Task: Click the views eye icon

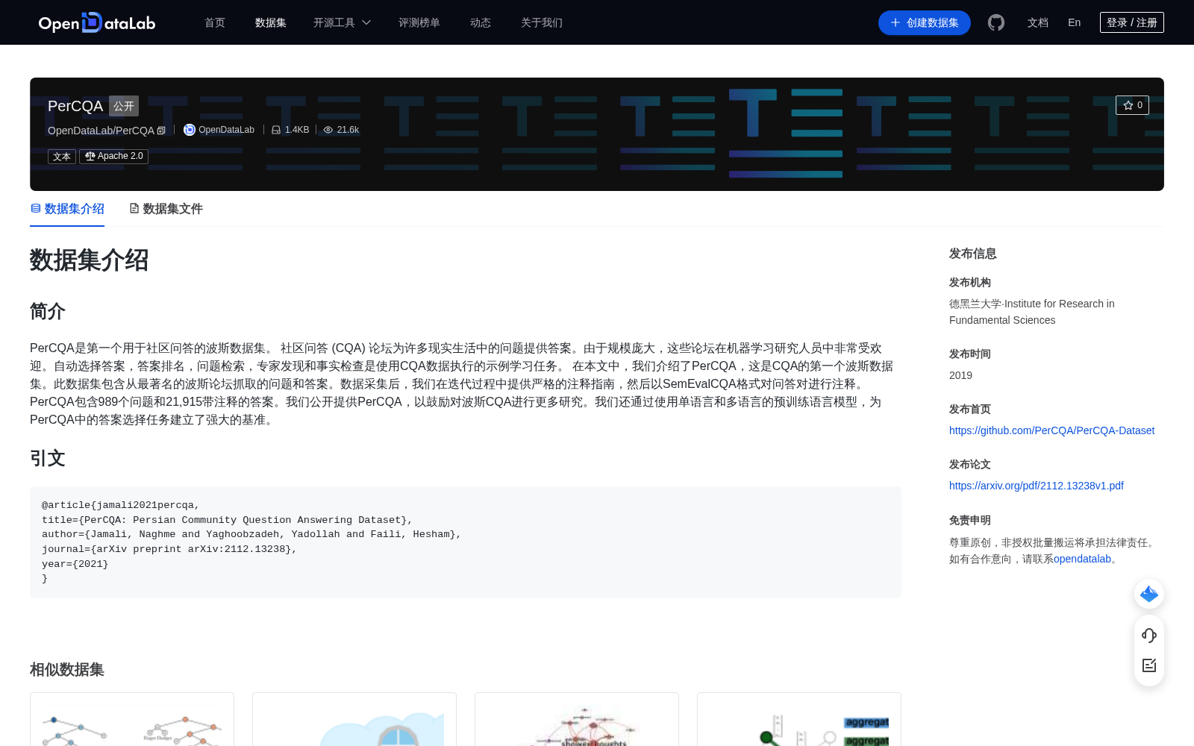Action: click(x=328, y=130)
